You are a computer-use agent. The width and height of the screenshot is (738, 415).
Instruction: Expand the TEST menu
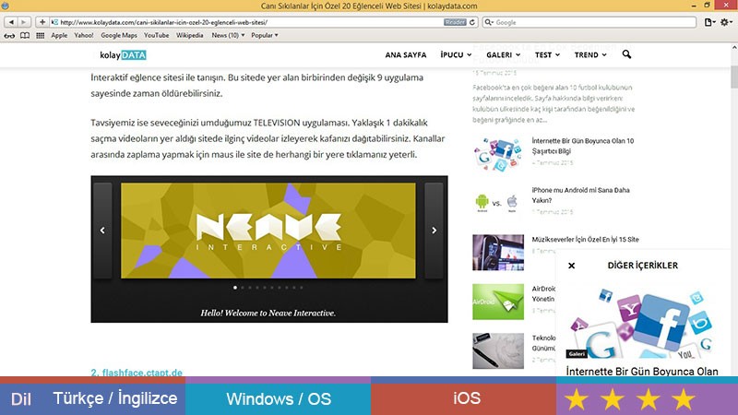click(547, 54)
